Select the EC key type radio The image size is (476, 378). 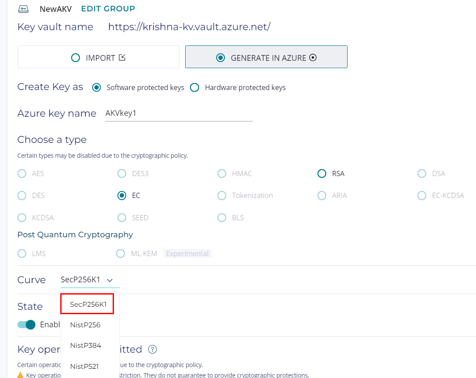[122, 195]
